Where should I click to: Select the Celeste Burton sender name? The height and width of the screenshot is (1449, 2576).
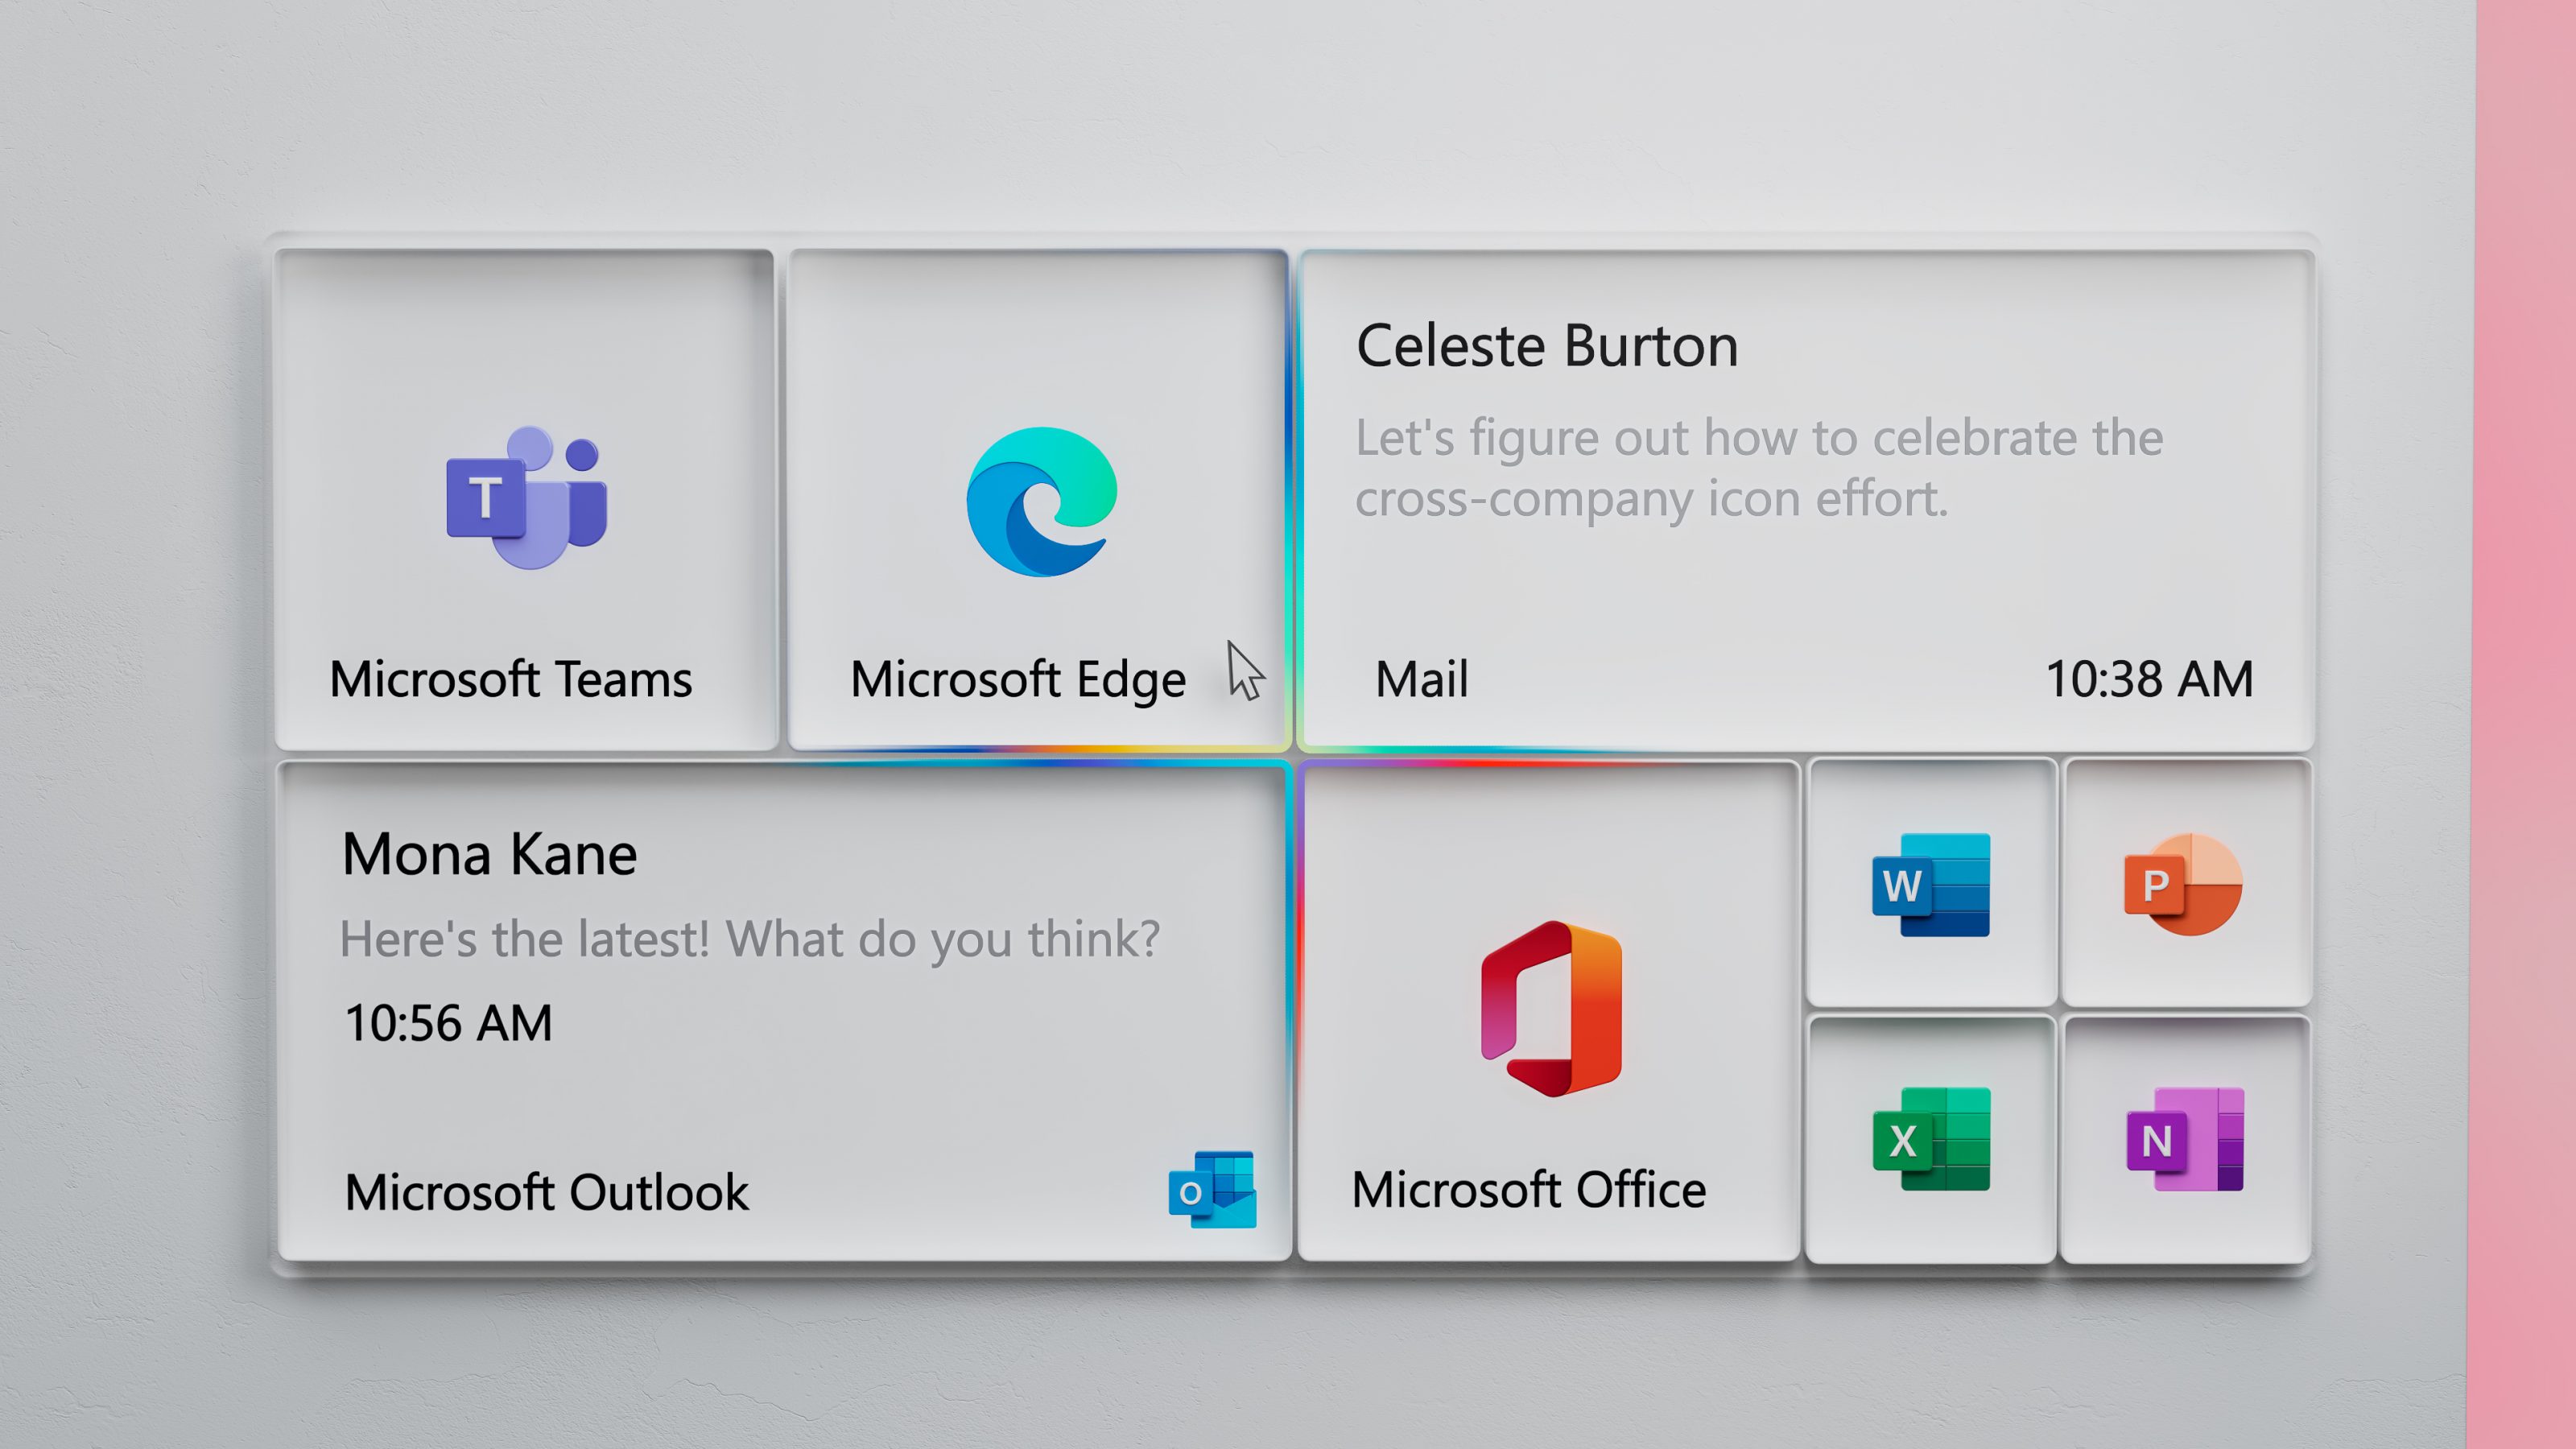point(1548,345)
